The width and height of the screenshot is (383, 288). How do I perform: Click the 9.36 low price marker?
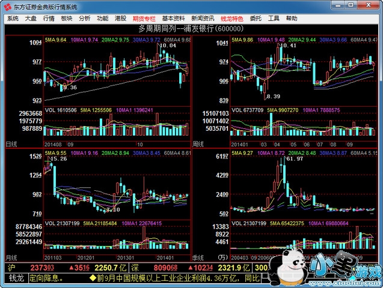tap(70, 88)
